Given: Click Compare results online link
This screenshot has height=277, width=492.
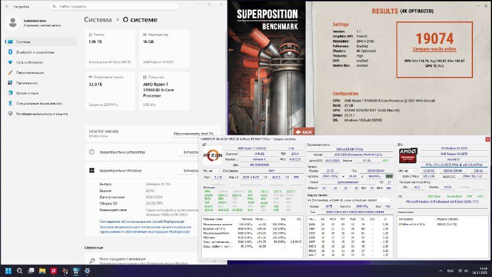Looking at the screenshot, I should (435, 49).
